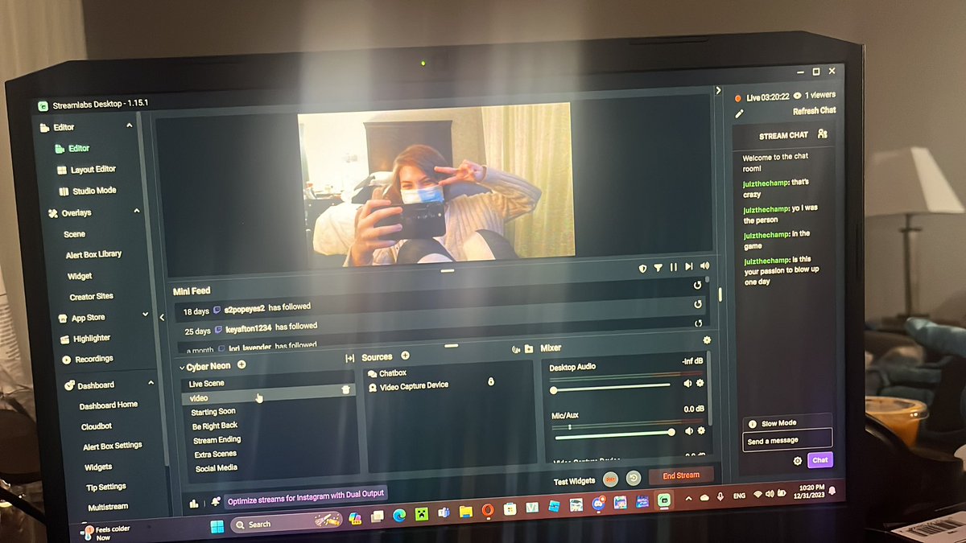The height and width of the screenshot is (543, 966).
Task: Open Alert Box Library
Action: point(93,254)
